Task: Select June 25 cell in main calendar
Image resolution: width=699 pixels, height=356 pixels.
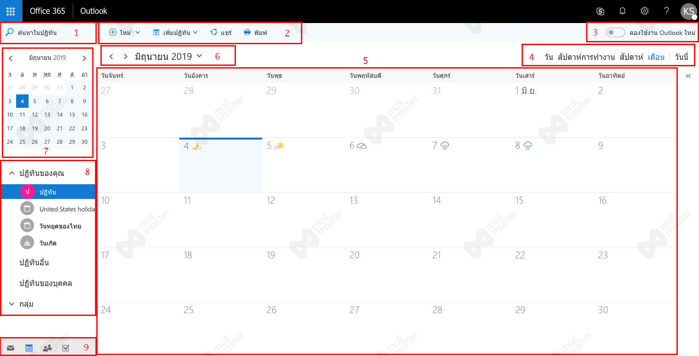Action: click(x=221, y=327)
